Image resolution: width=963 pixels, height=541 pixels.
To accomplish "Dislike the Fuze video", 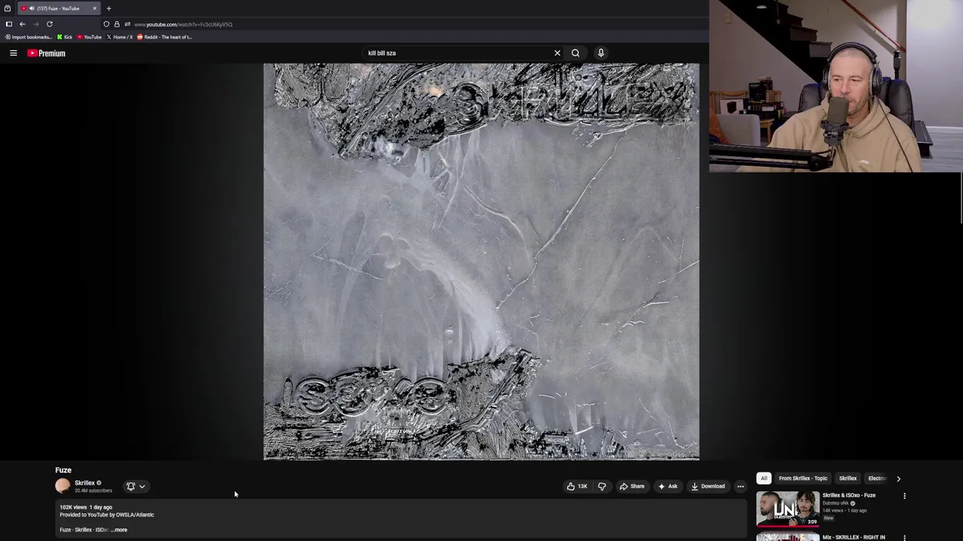I will coord(602,486).
